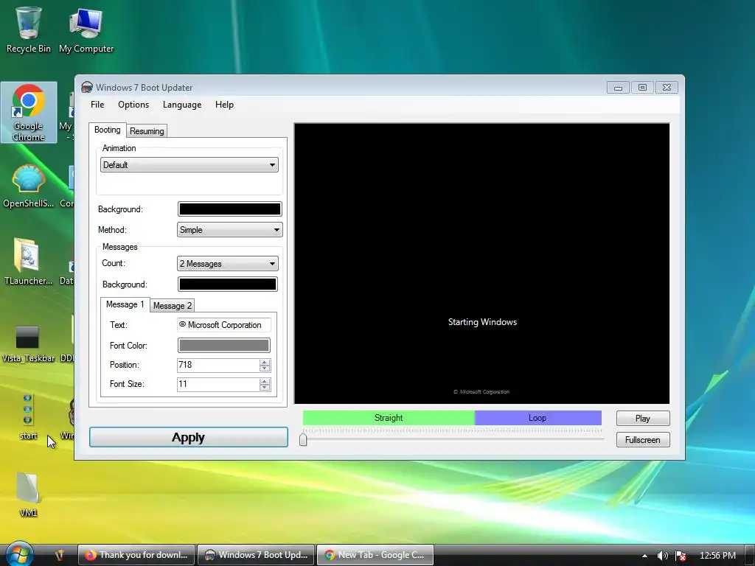Click the Apply button
Screen dimensions: 755x566
coord(189,437)
